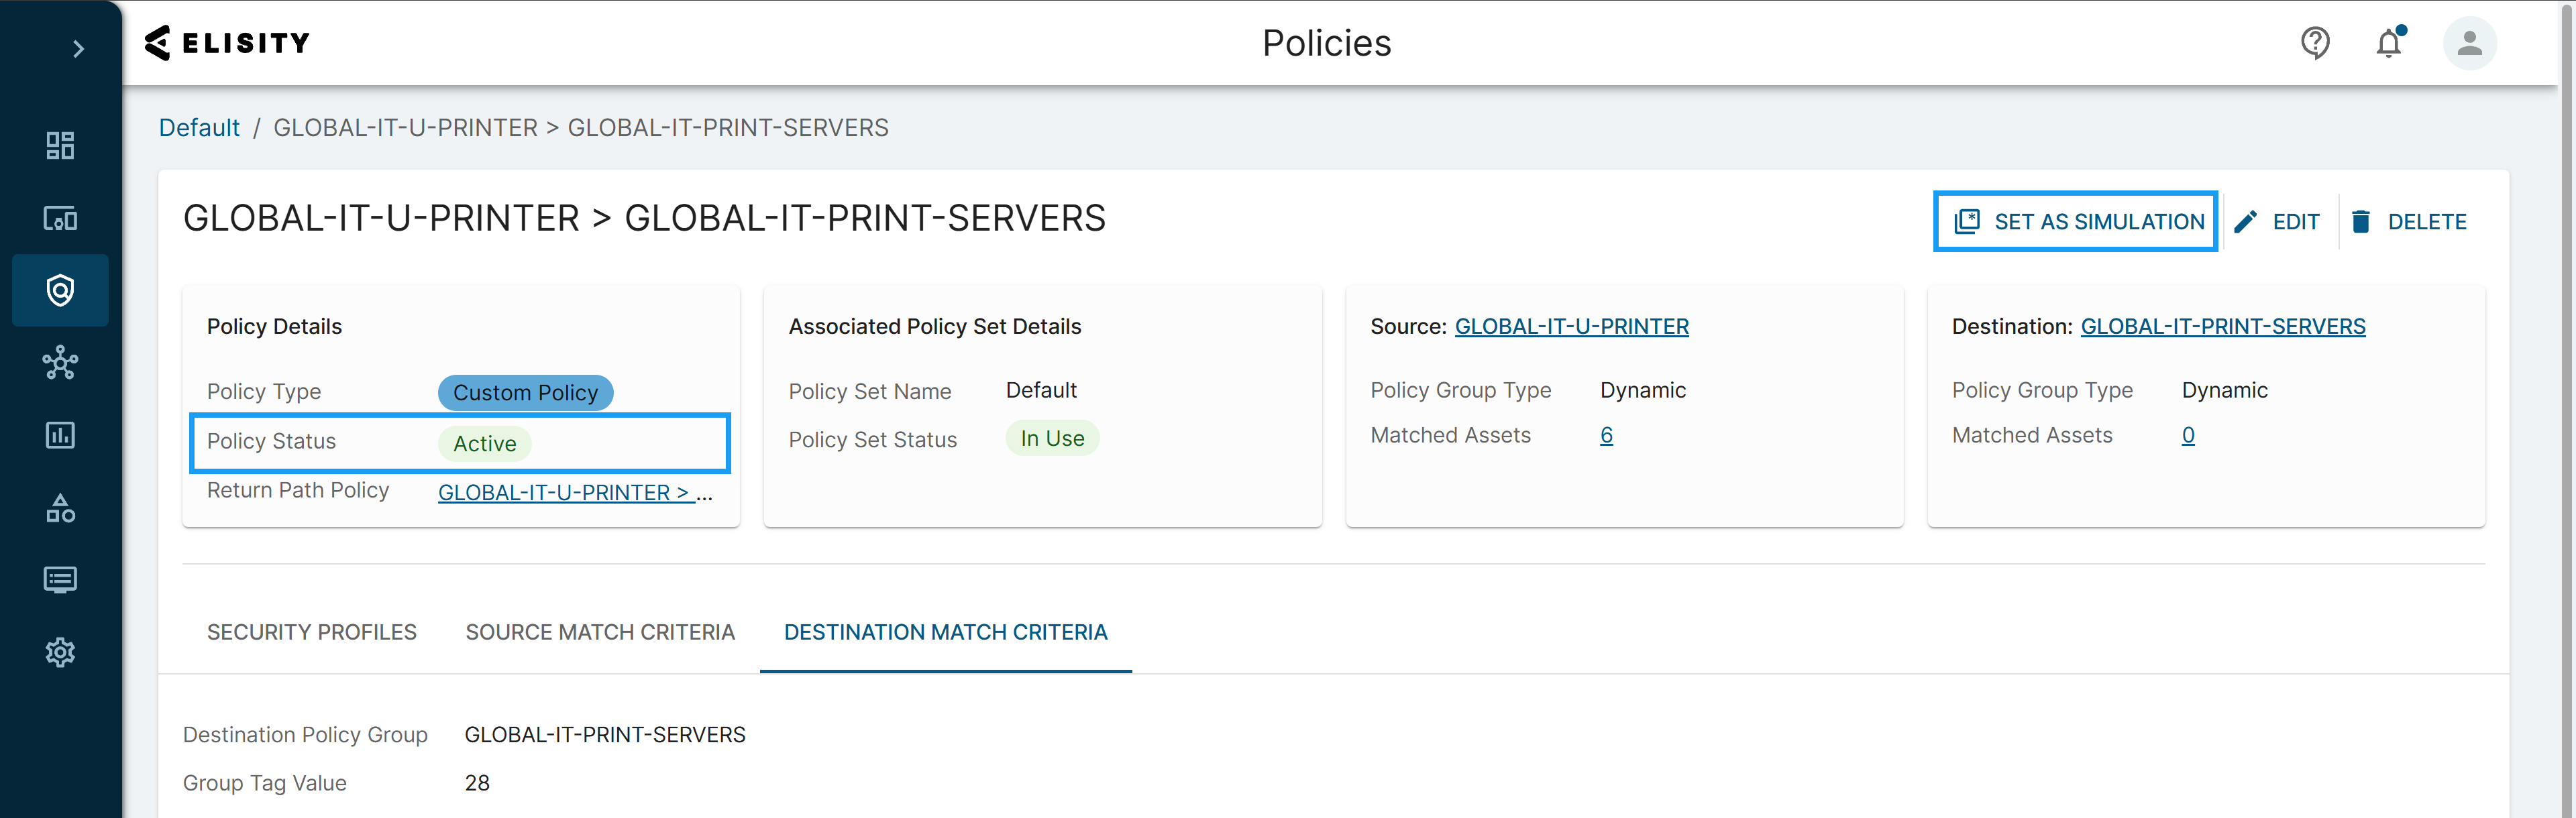Click Set As Simulation button
This screenshot has height=818, width=2576.
coord(2077,221)
